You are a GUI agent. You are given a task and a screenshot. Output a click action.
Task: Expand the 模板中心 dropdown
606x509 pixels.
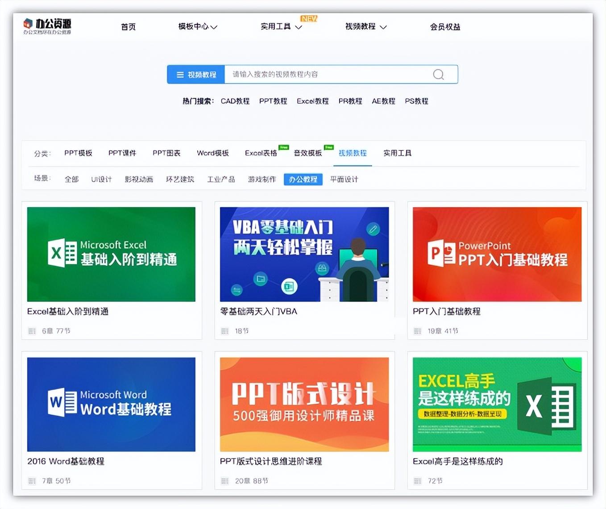[197, 27]
